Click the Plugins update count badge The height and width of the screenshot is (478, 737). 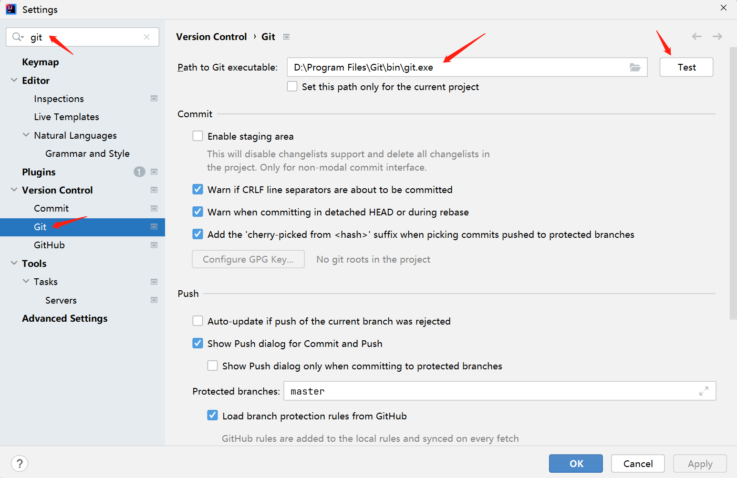coord(139,172)
